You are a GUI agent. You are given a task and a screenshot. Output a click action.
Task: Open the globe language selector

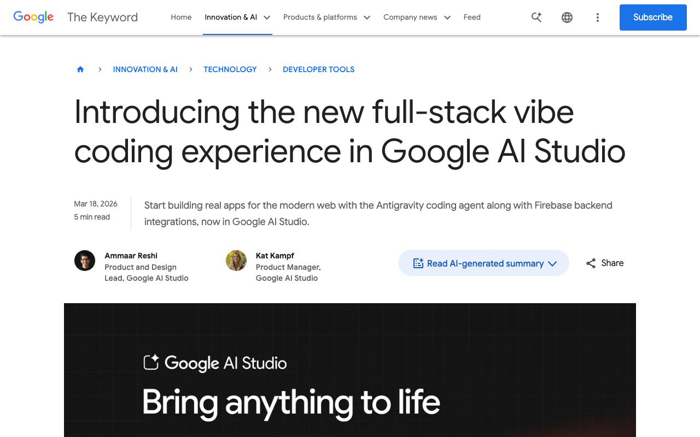[567, 17]
